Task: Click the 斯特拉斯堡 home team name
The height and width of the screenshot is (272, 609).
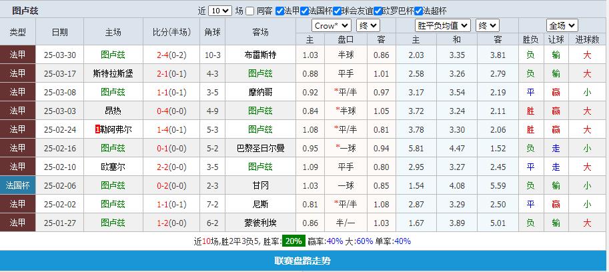Action: pyautogui.click(x=113, y=73)
